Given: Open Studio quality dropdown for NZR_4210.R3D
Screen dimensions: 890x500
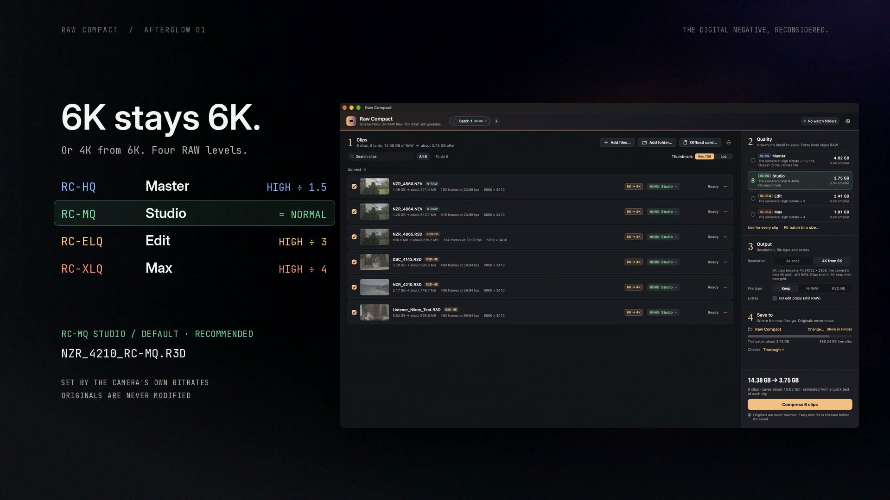Looking at the screenshot, I should pyautogui.click(x=663, y=287).
